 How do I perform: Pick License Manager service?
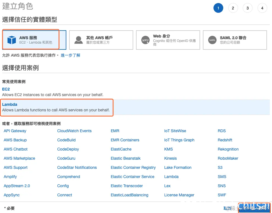(x=179, y=195)
